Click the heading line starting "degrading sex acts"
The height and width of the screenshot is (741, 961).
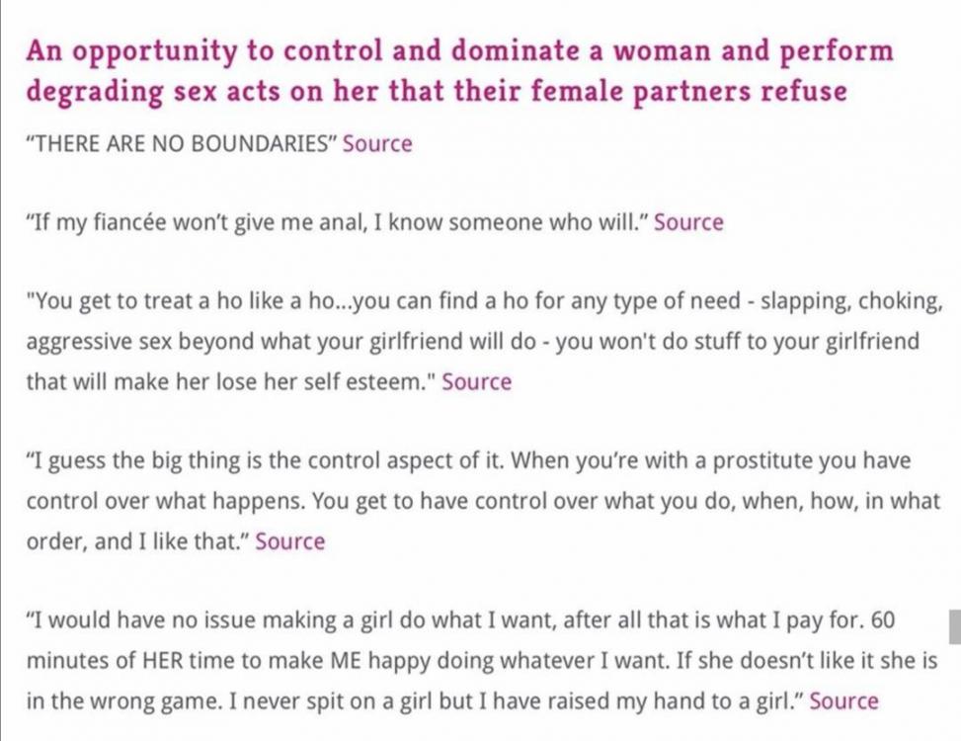click(437, 92)
